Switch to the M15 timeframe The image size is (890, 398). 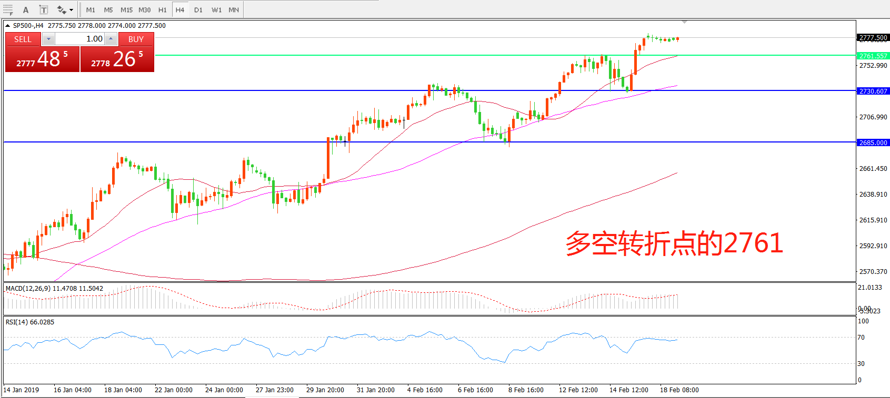click(126, 9)
